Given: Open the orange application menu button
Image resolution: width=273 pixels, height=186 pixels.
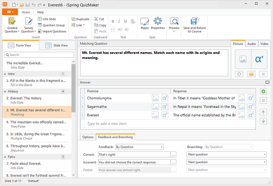Looking at the screenshot, I should [10, 12].
